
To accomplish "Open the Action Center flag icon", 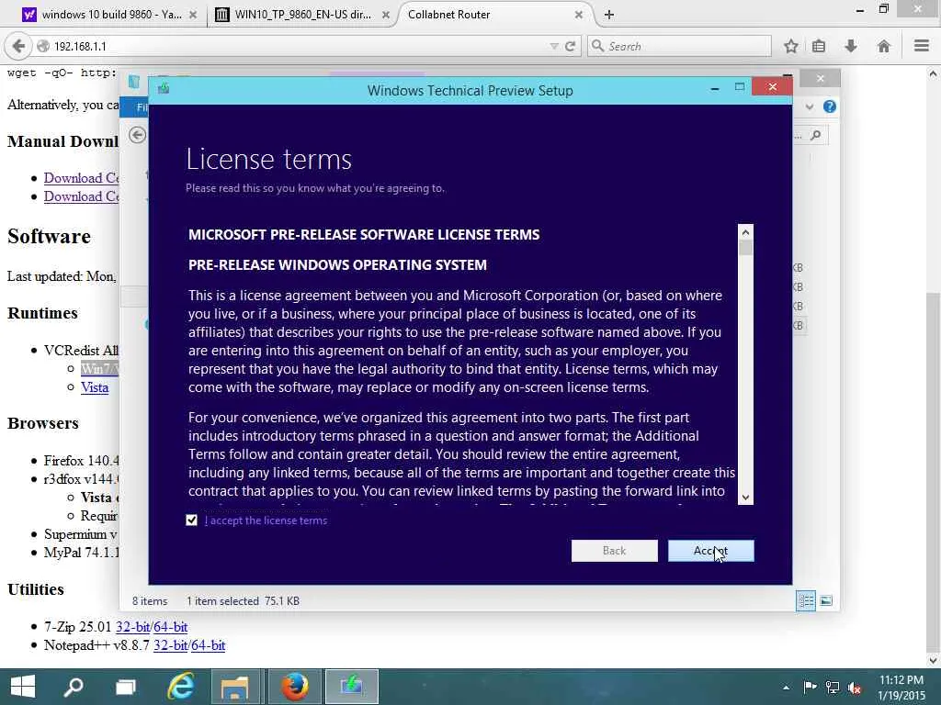I will 810,688.
